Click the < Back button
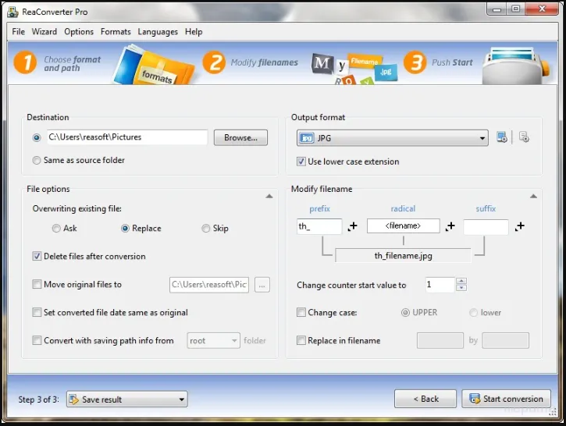Viewport: 566px width, 426px height. coord(425,399)
